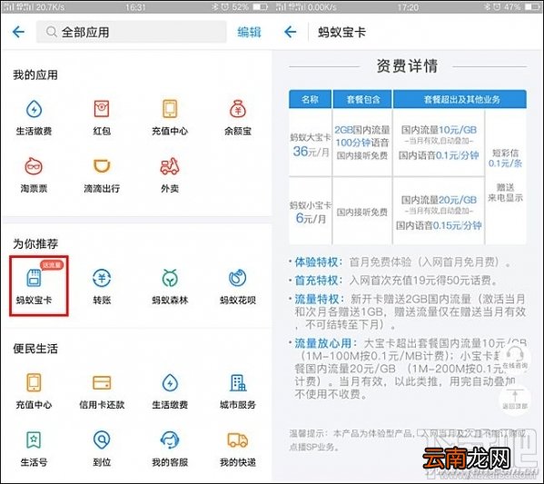The image size is (544, 484).
Task: Tap the 国内语音0.1元/分钟 text
Action: pos(439,155)
